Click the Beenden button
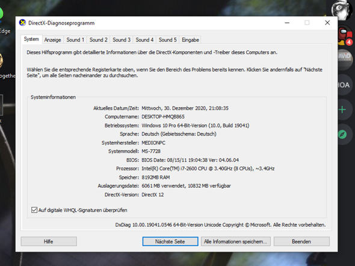This screenshot has width=355, height=266. point(301,241)
